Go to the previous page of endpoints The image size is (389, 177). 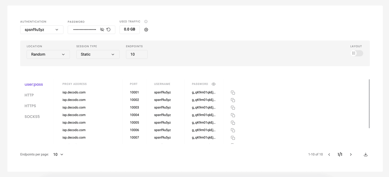[x=329, y=154]
